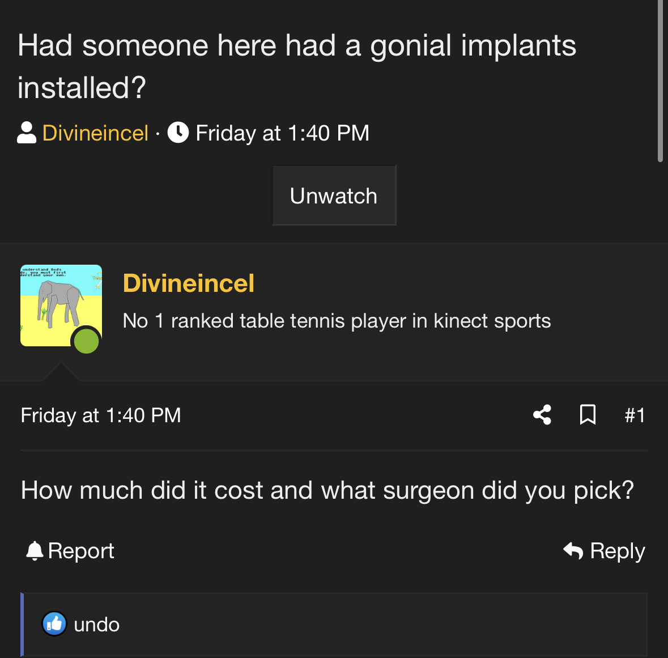The image size is (668, 658).
Task: Click the clock icon near thread date
Action: (178, 133)
